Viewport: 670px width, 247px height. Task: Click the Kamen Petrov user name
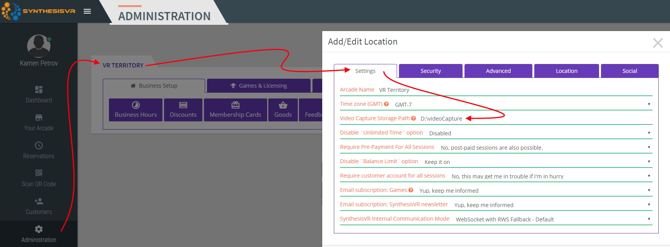point(39,63)
